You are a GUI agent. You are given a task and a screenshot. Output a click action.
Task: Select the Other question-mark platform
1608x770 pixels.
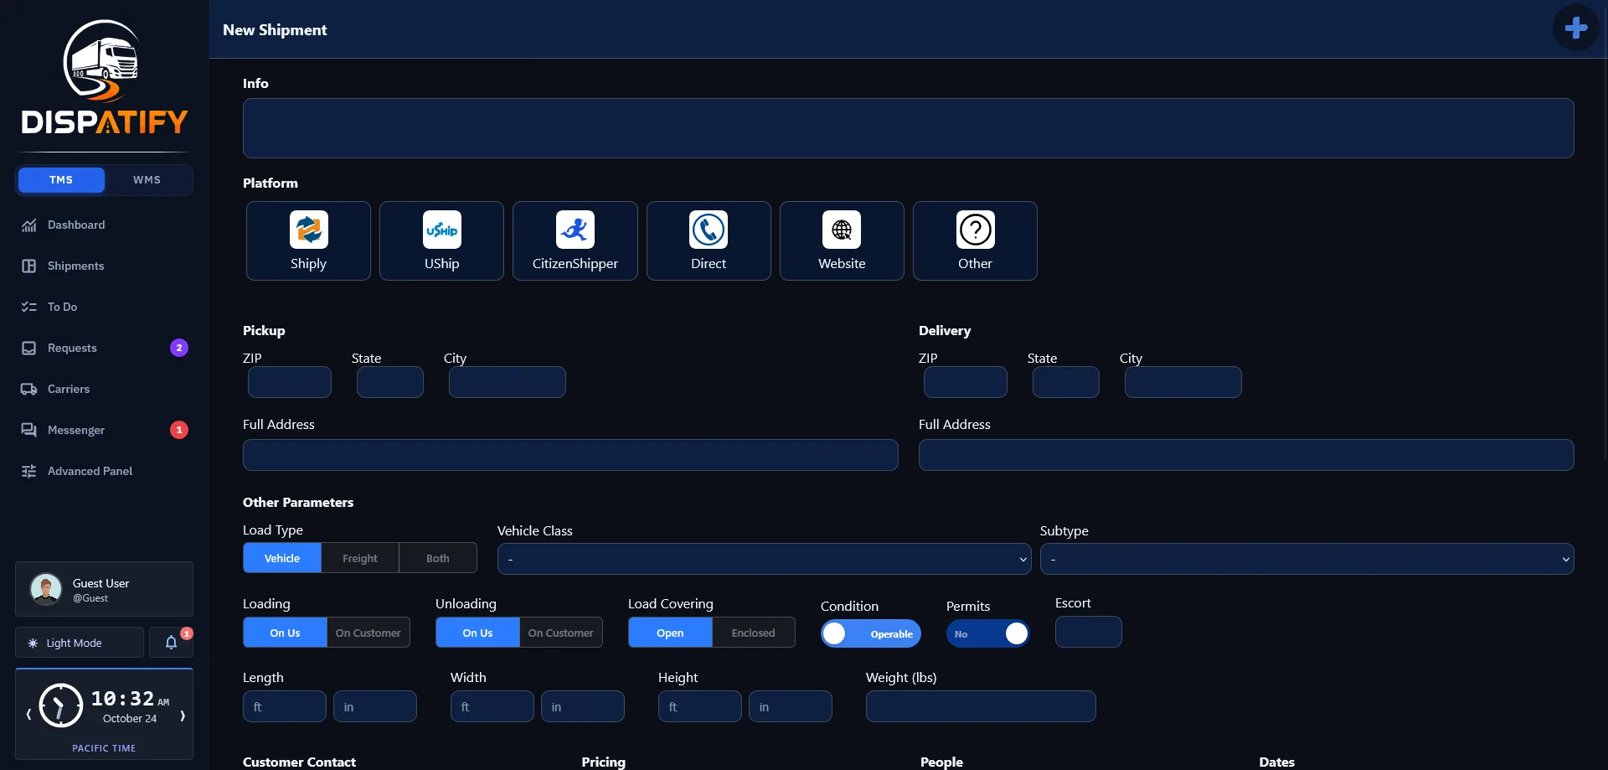[975, 240]
